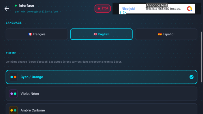Select Español language option
This screenshot has height=114, width=203.
pyautogui.click(x=166, y=34)
